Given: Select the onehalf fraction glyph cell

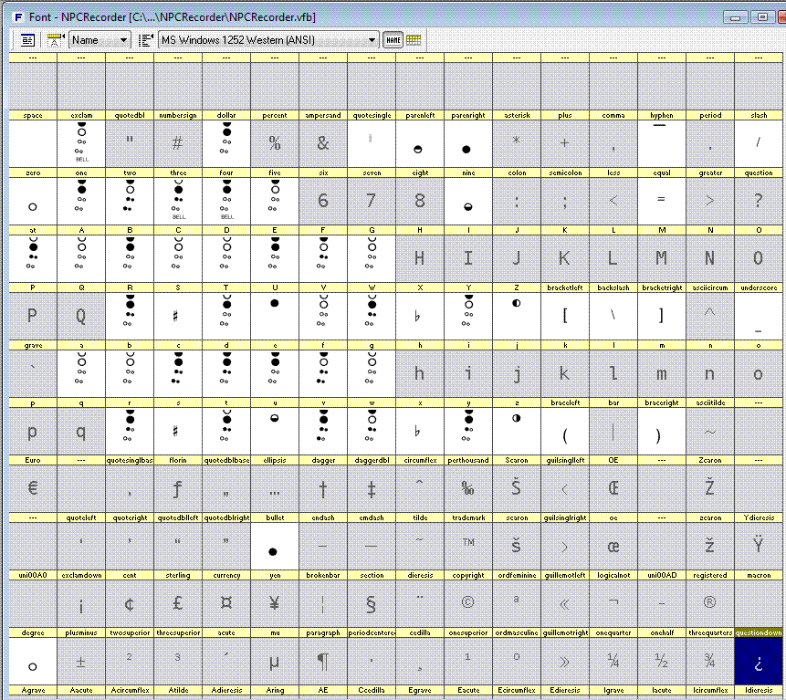Looking at the screenshot, I should pyautogui.click(x=661, y=661).
